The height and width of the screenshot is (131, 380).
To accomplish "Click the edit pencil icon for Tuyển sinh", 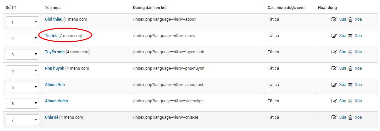I will pos(334,52).
